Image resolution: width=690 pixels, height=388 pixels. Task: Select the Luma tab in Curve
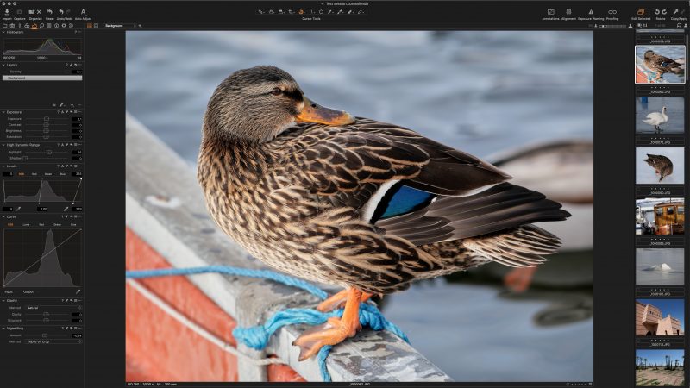[26, 225]
